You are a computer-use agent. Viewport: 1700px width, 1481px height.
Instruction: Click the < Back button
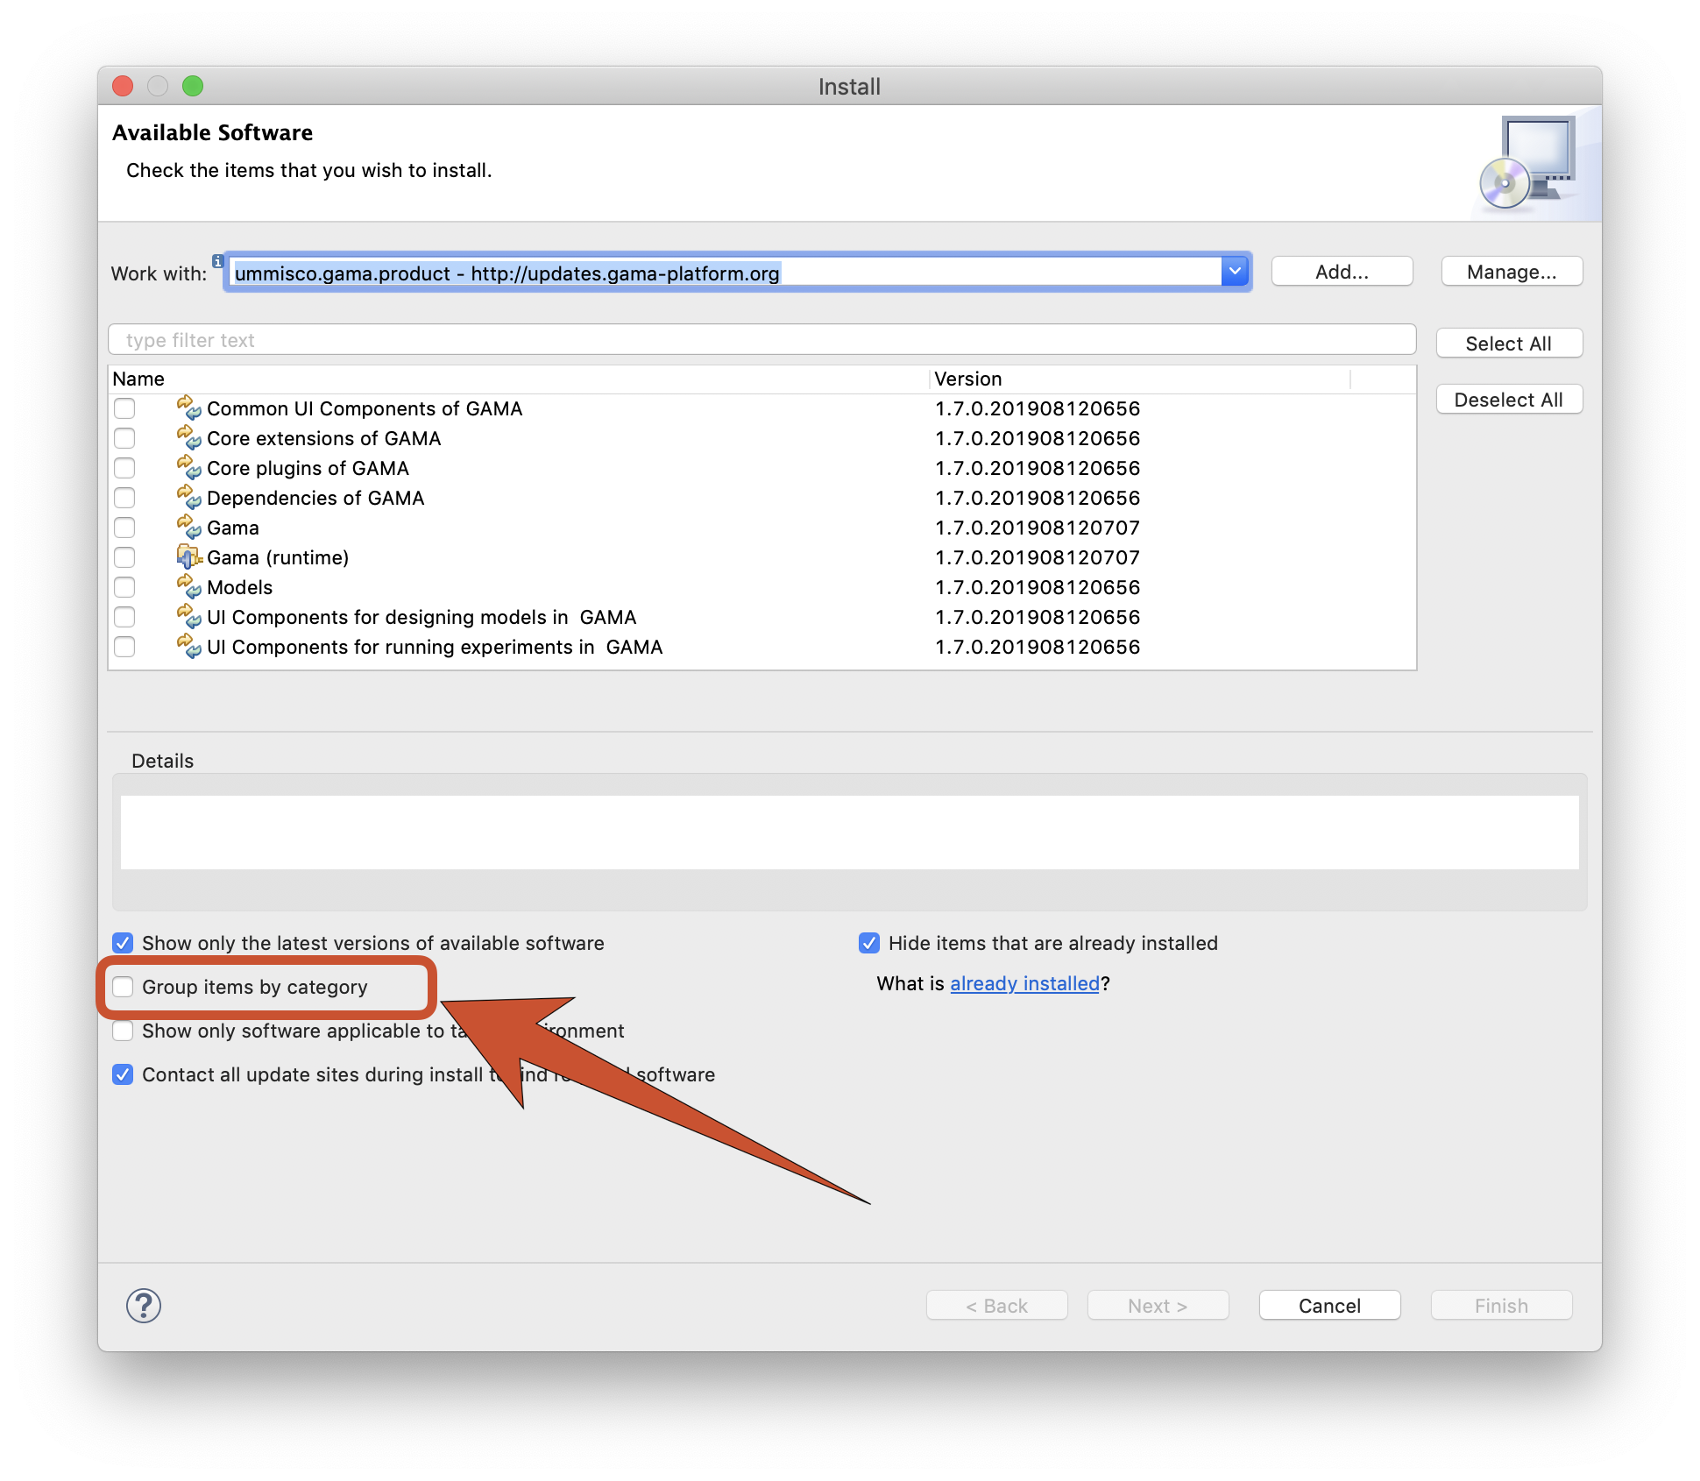pyautogui.click(x=996, y=1306)
